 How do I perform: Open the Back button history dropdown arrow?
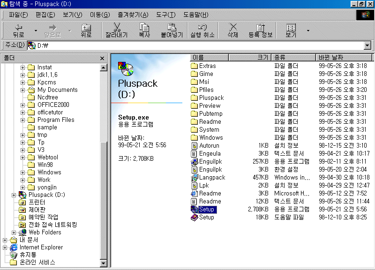36,30
